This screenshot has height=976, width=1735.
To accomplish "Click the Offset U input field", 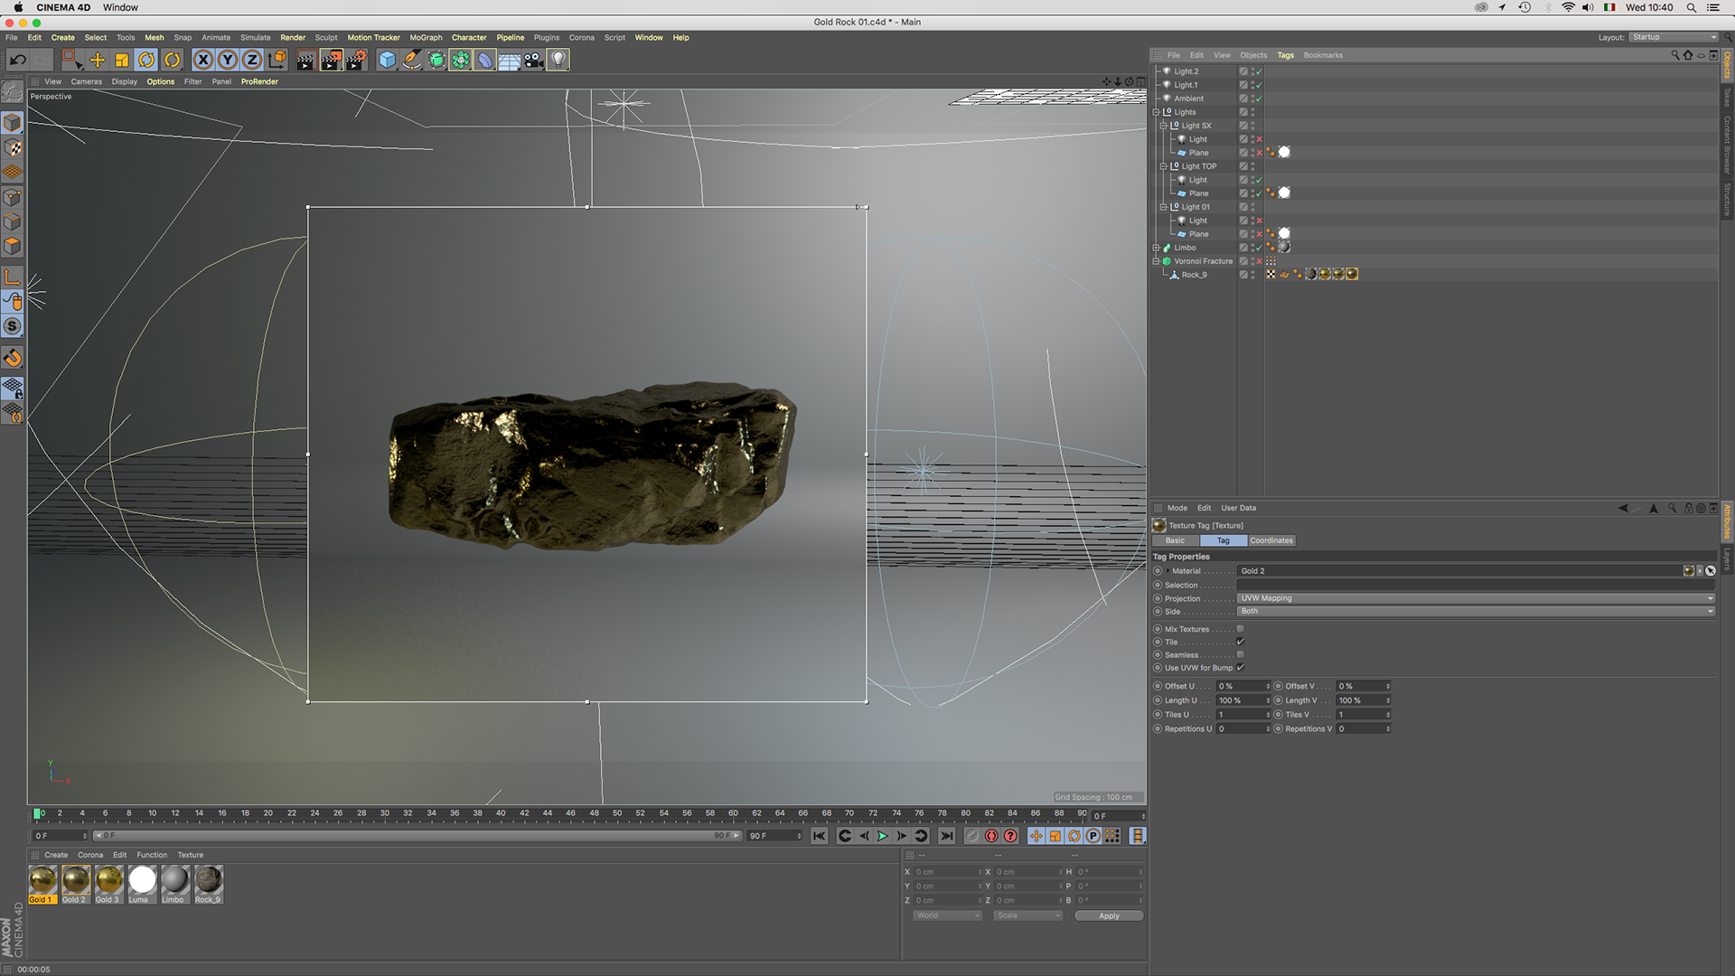I will [1240, 687].
